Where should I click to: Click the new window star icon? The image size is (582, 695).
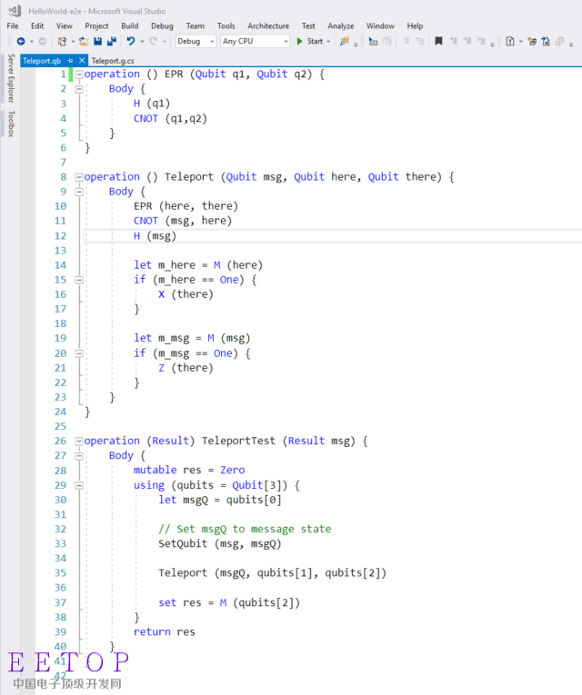(x=532, y=41)
